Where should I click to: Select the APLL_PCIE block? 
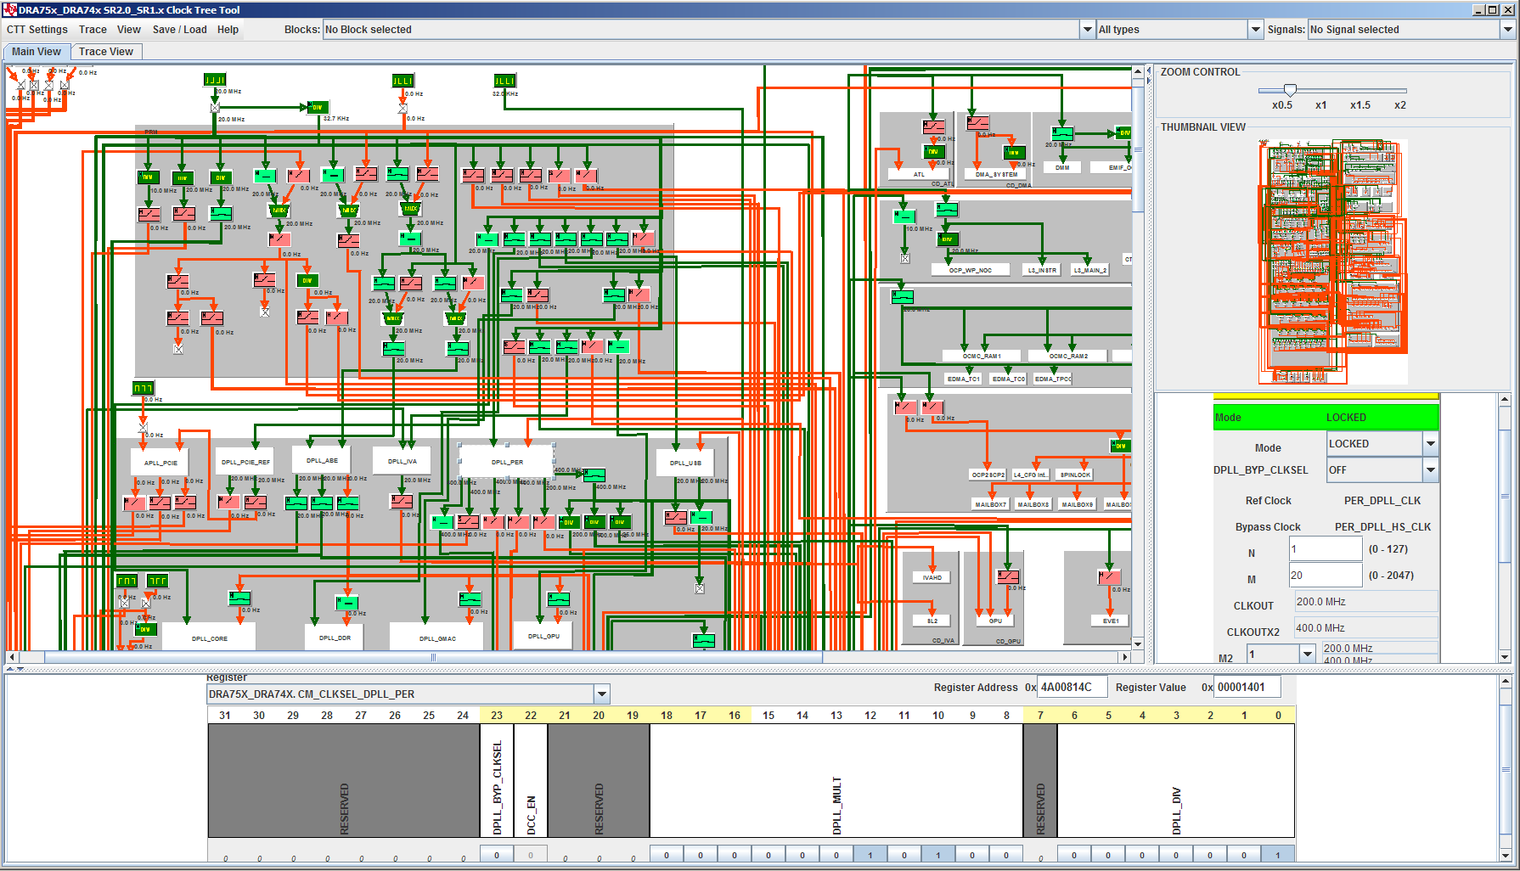[160, 463]
